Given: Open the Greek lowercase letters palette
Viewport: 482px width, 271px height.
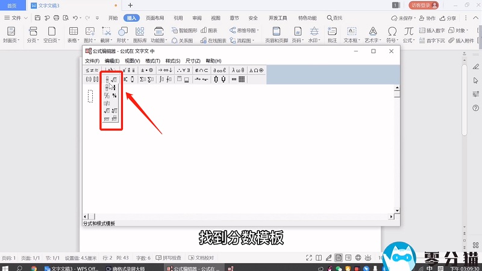Looking at the screenshot, I should (237, 70).
